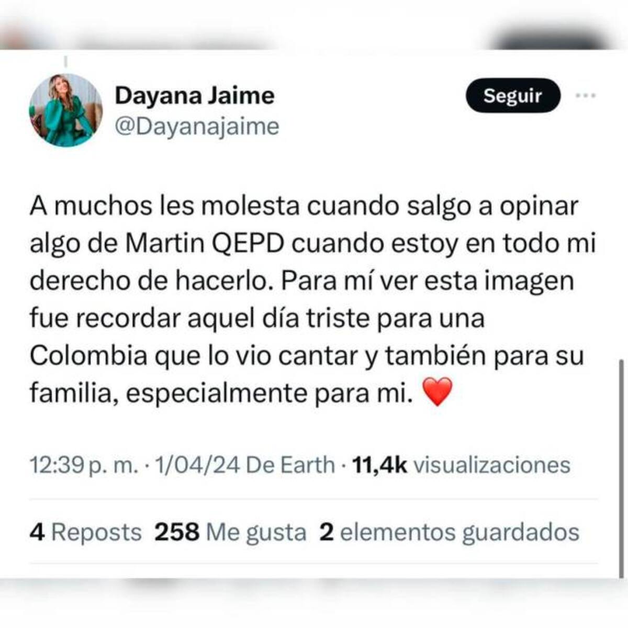Screen dimensions: 628x628
Task: Click the tweet text mentioning Martin QEPD
Action: pos(312,299)
